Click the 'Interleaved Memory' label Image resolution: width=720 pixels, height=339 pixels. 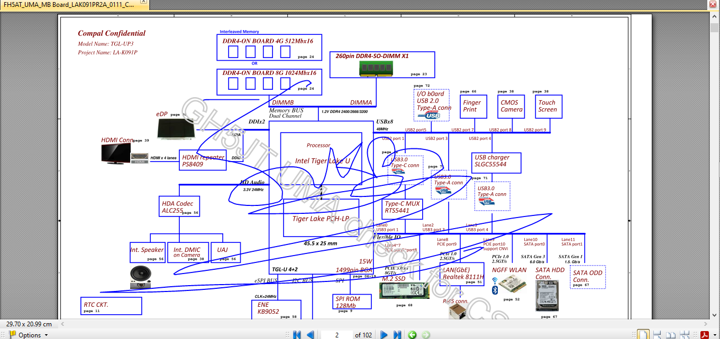click(x=240, y=32)
